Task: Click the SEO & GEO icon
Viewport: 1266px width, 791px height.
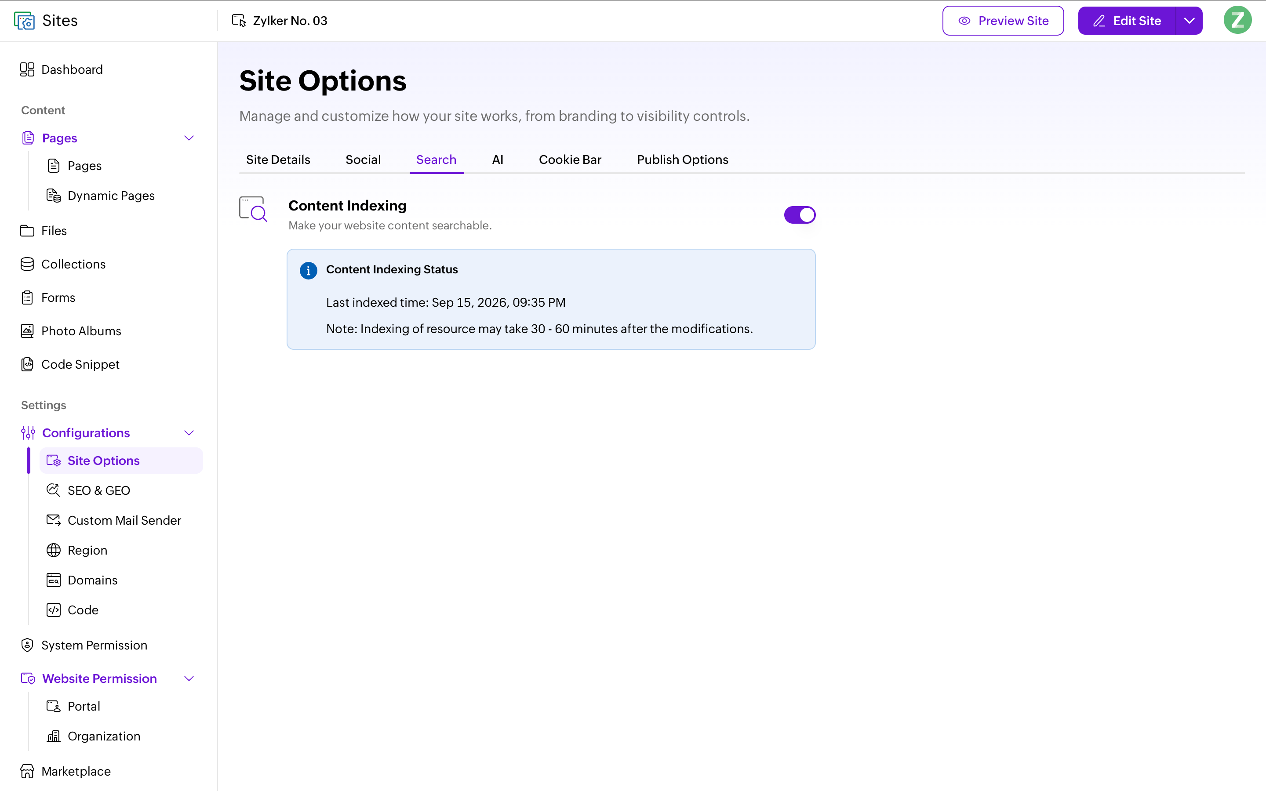Action: click(53, 490)
